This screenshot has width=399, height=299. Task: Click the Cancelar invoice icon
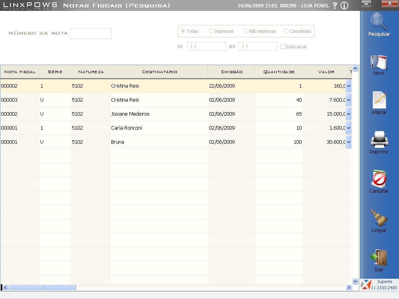[379, 179]
